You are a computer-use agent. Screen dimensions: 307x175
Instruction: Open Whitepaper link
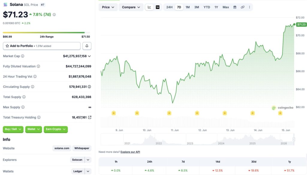[82, 148]
